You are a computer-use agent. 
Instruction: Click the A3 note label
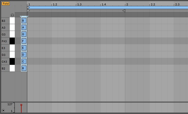[3, 28]
